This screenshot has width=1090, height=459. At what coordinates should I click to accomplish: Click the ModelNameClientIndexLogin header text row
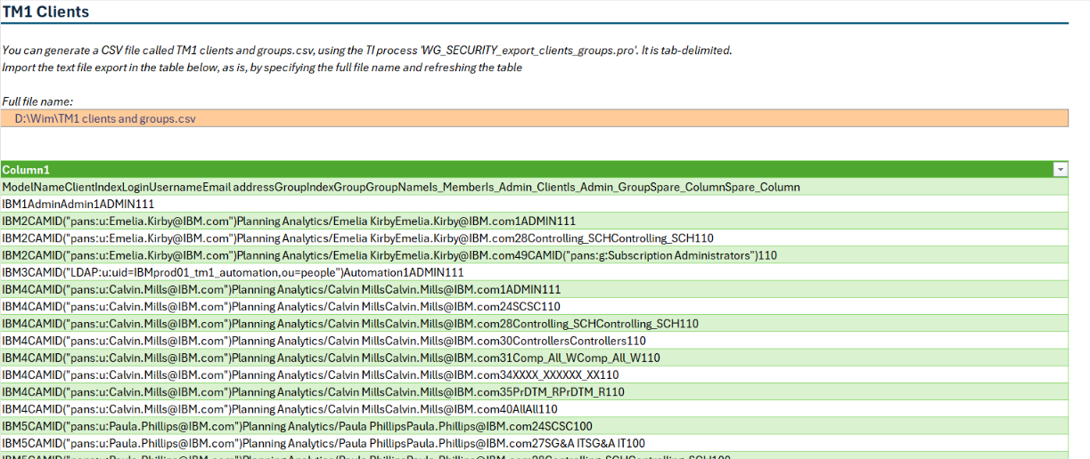coord(535,187)
